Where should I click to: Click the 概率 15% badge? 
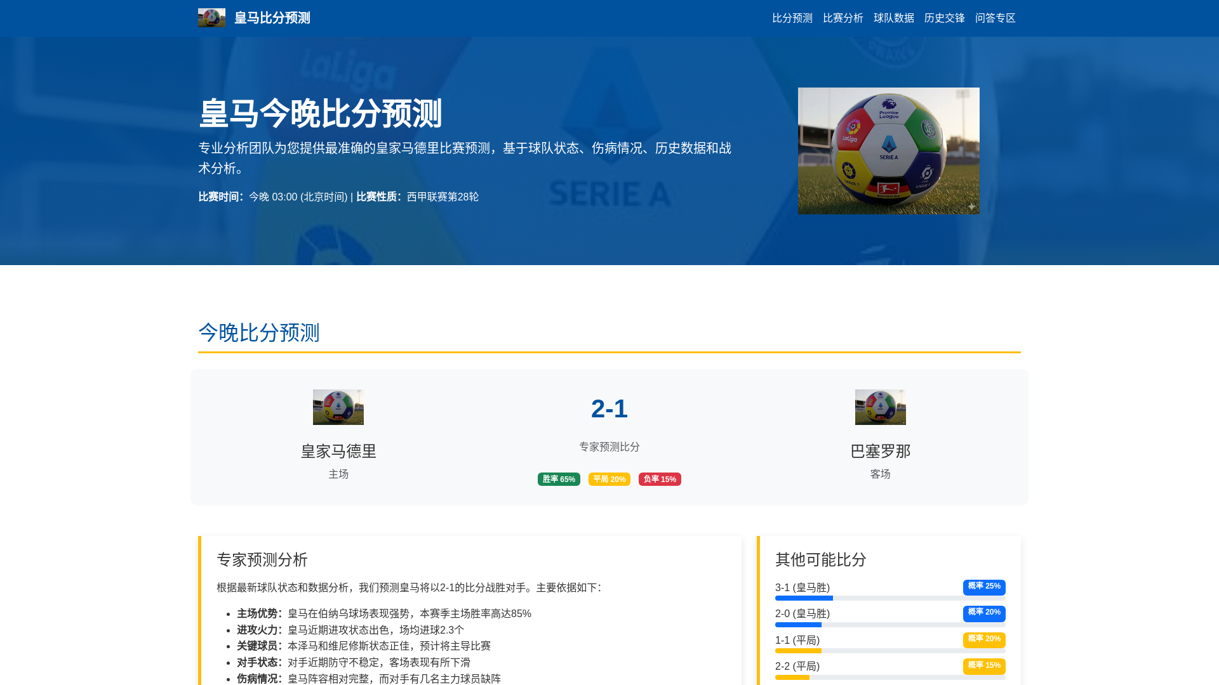tap(984, 666)
